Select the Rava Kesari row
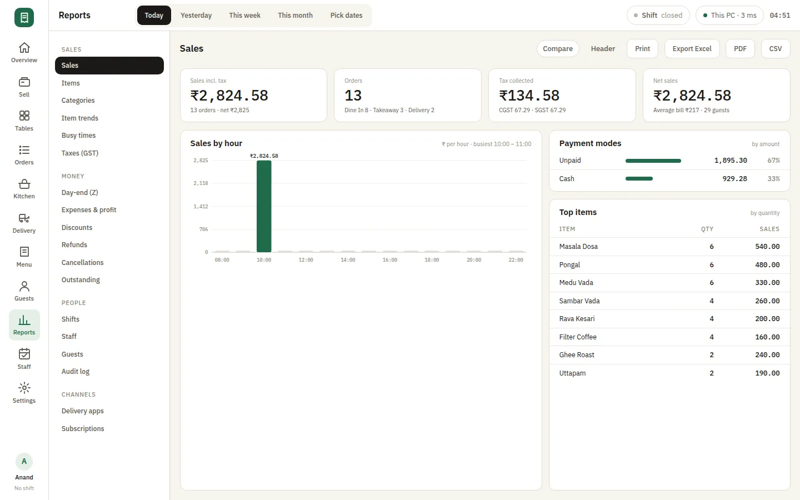 [x=669, y=319]
